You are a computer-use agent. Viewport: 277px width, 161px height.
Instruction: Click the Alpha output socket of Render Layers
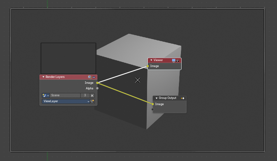click(x=97, y=88)
